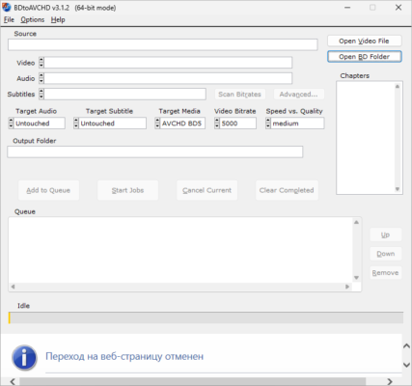The height and width of the screenshot is (386, 412).
Task: Step the Subtitles stream spinner
Action: coord(41,94)
